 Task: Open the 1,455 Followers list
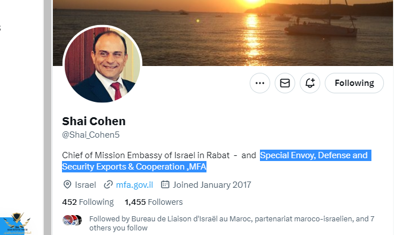[x=153, y=202]
